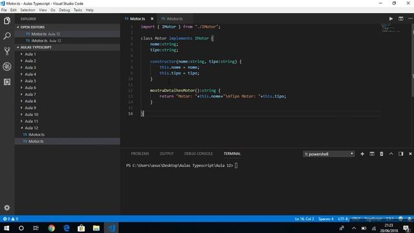
Task: Open Microsoft Store from the taskbar
Action: (82, 228)
